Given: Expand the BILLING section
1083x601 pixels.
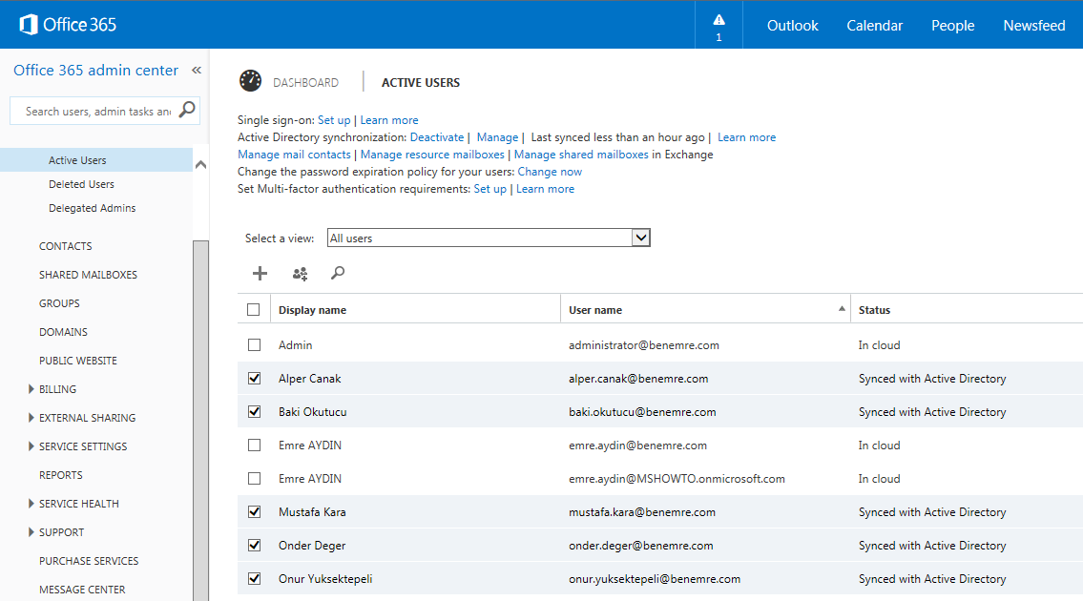Looking at the screenshot, I should pos(31,389).
